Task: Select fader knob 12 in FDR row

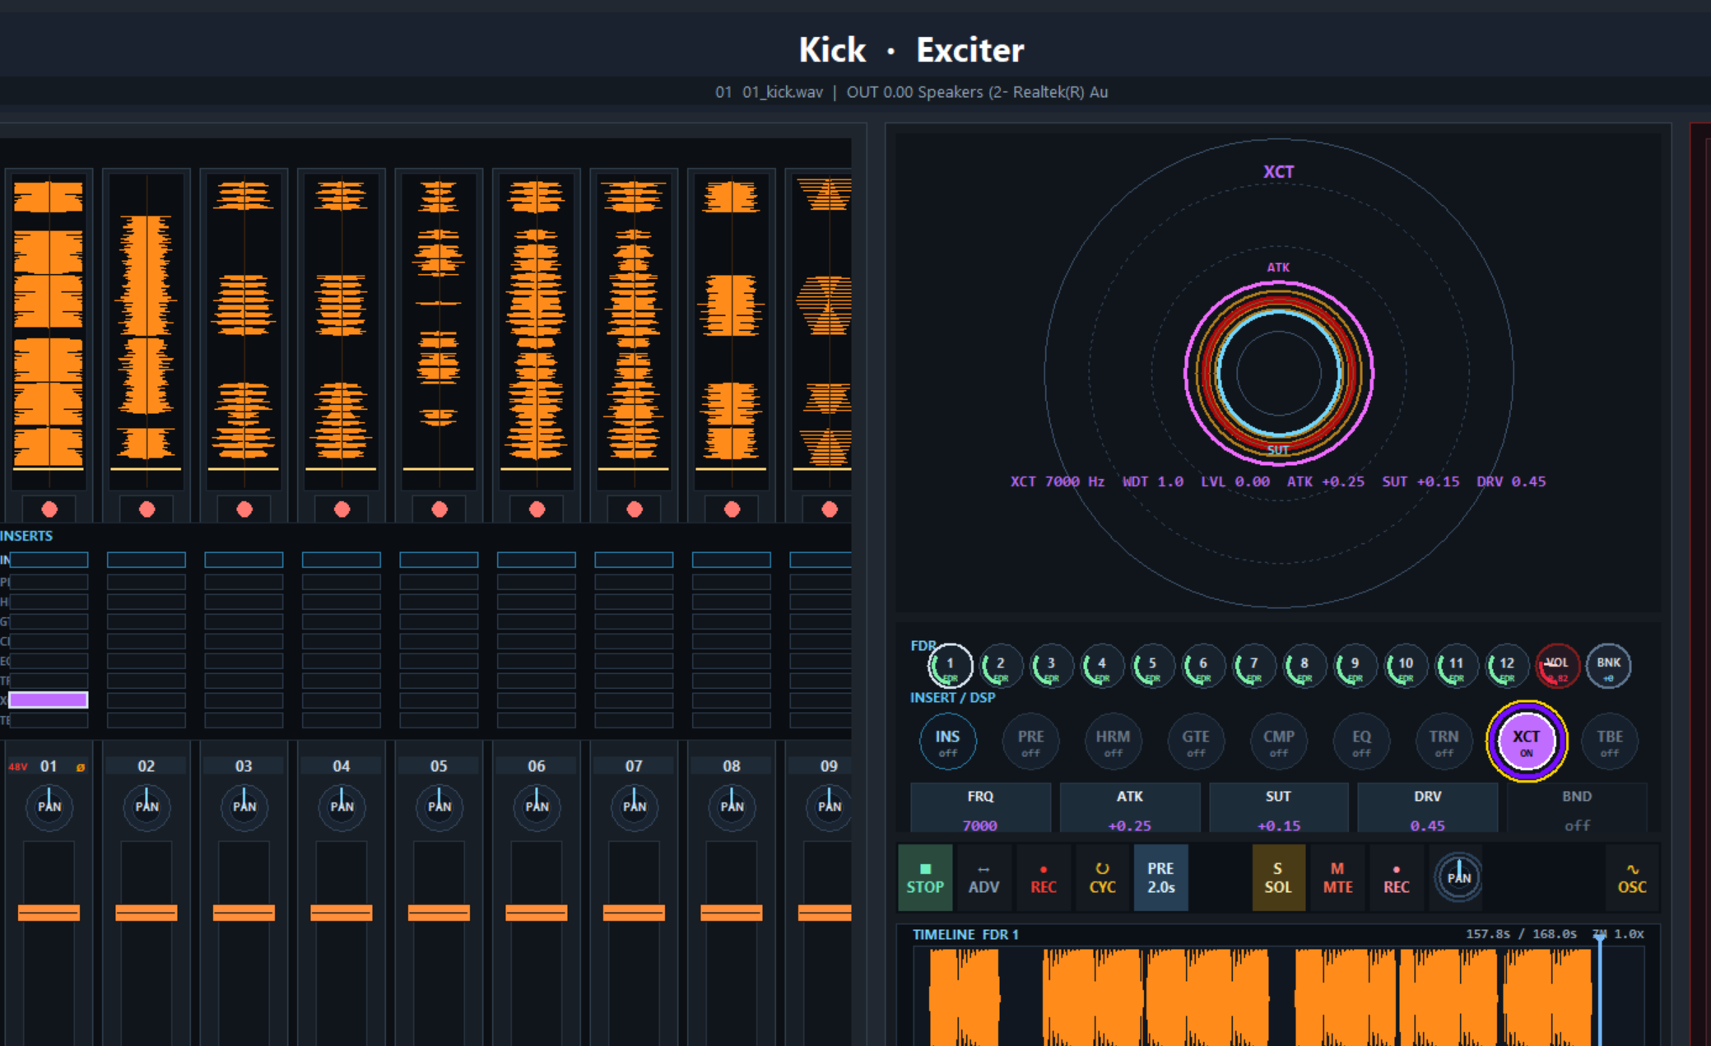Action: point(1507,666)
